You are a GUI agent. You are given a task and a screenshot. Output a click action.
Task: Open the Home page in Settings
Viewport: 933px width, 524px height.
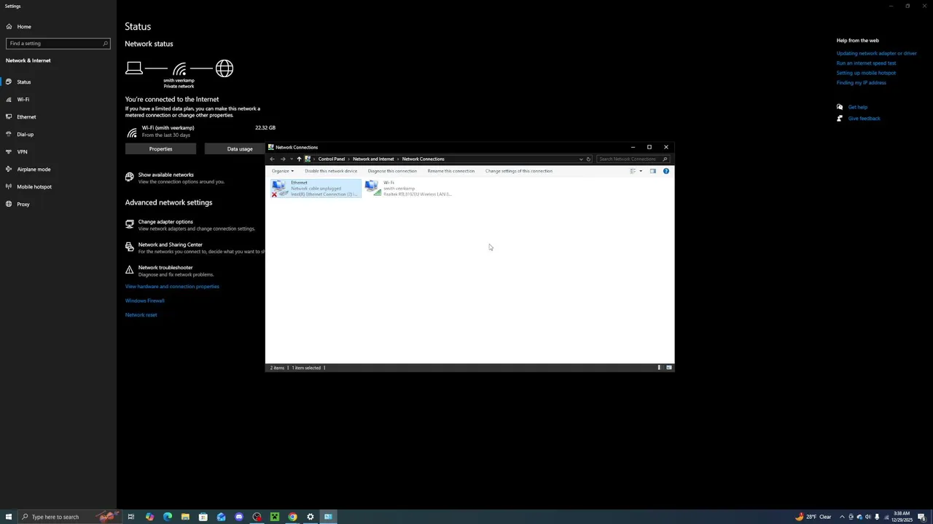(20, 26)
